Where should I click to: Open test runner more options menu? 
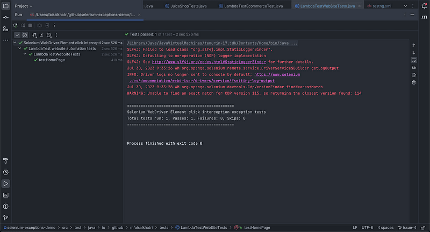56,35
